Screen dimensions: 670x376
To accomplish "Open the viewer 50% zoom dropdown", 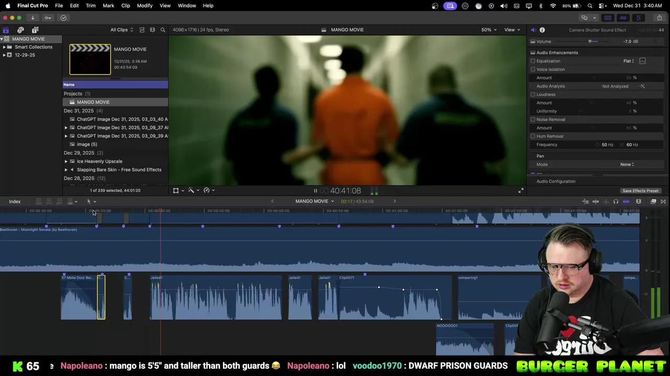I will pyautogui.click(x=489, y=30).
